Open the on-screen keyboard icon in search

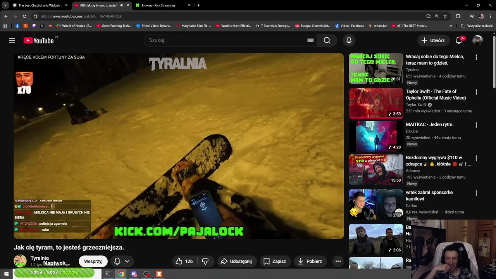pyautogui.click(x=310, y=40)
